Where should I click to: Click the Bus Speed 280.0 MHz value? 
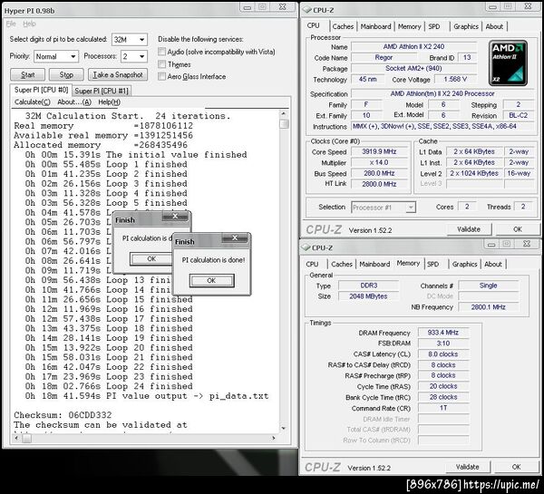[x=379, y=173]
